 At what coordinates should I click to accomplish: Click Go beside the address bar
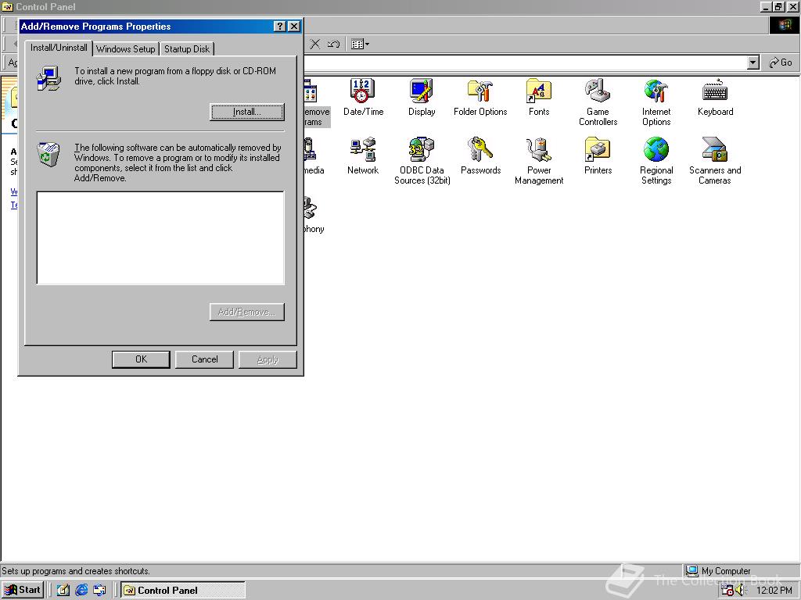(x=780, y=62)
